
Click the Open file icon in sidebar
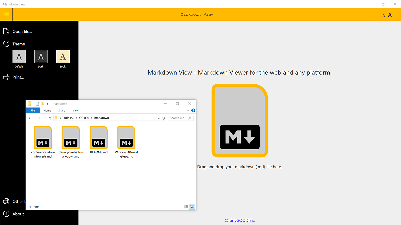tap(6, 31)
